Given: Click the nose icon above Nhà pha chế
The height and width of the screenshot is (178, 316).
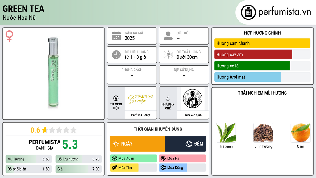Looking at the screenshot, I should point(168,98).
